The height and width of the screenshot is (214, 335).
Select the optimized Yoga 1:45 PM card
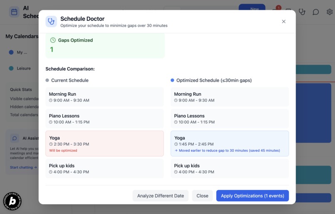[x=230, y=143]
